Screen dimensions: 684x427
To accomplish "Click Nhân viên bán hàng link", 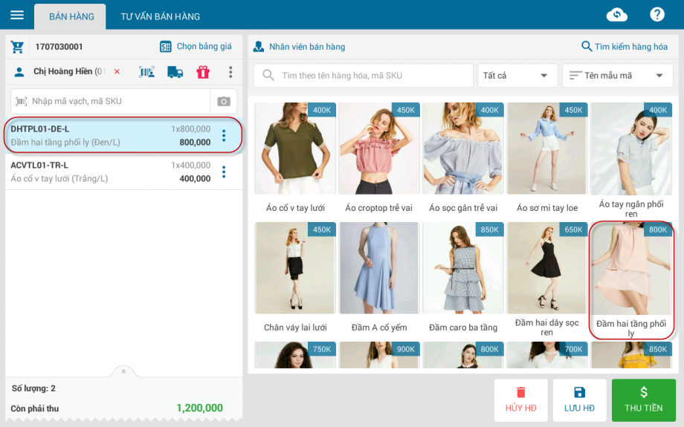I will tap(306, 47).
